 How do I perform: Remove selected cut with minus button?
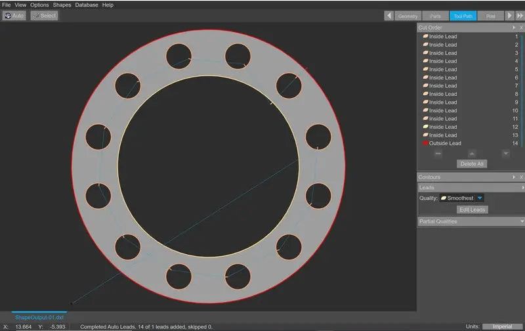click(x=438, y=154)
